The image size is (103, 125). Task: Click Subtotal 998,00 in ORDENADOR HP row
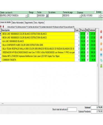pos(92,52)
